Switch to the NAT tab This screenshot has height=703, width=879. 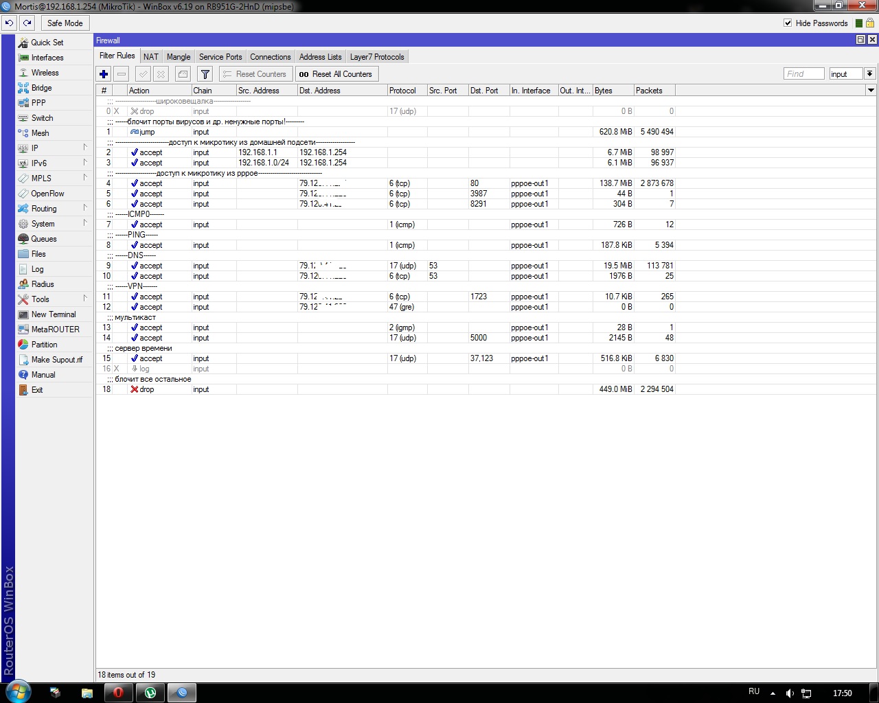pos(151,57)
